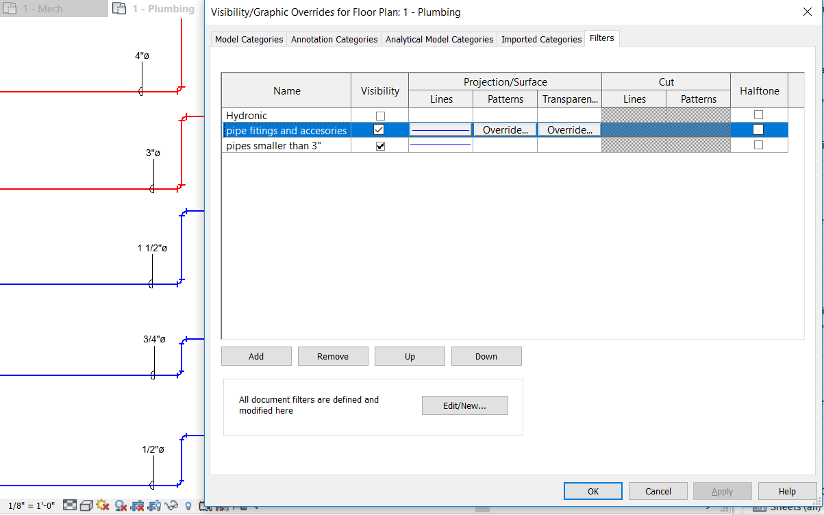The height and width of the screenshot is (515, 824).
Task: Select the Filters tab
Action: [x=602, y=38]
